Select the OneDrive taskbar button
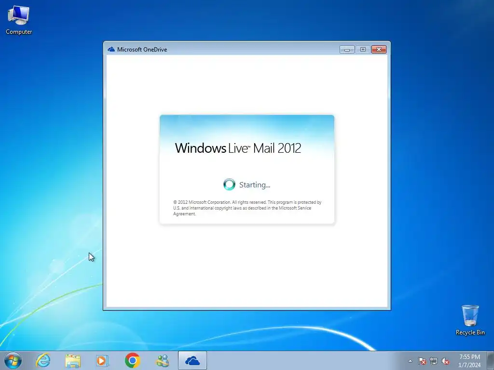The width and height of the screenshot is (494, 370). point(192,360)
